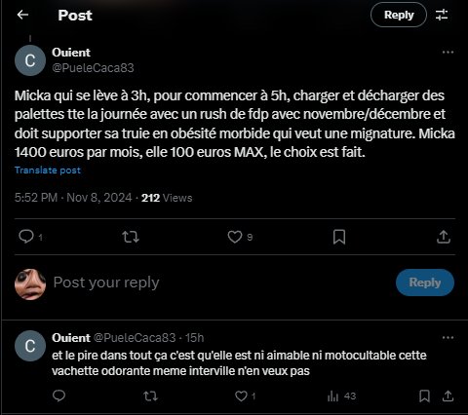Share the main post
Viewport: 468px width, 415px height.
point(444,237)
